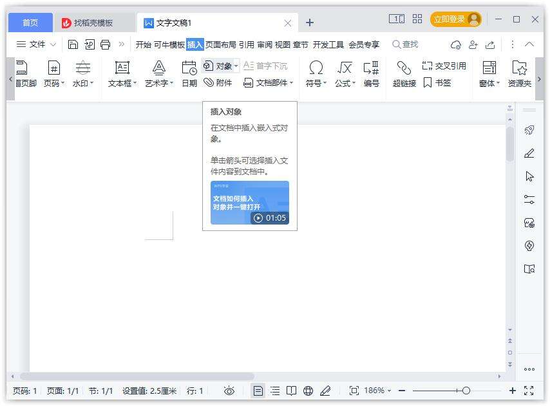Switch to the 页面布局 ribbon tab
The height and width of the screenshot is (406, 550).
click(221, 44)
